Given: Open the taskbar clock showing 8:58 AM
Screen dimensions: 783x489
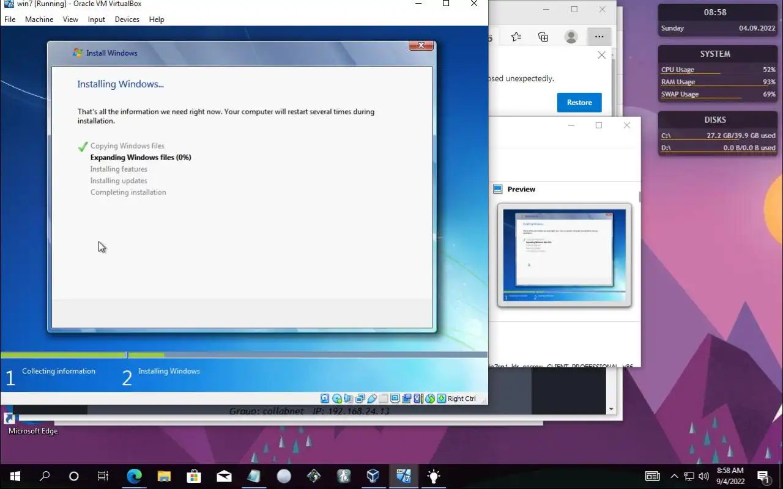Looking at the screenshot, I should 730,476.
